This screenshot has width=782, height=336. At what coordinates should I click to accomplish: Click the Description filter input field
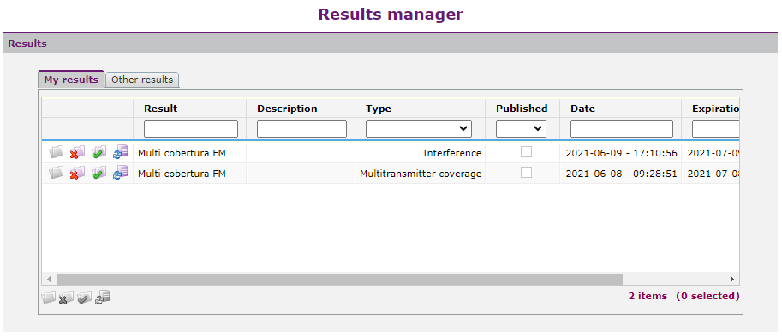coord(301,128)
